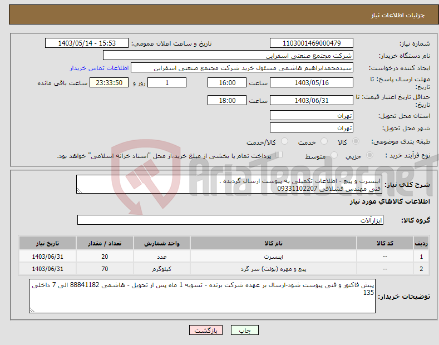The width and height of the screenshot is (439, 345).
Task: Click the quantity cell 70
Action: pyautogui.click(x=105, y=269)
